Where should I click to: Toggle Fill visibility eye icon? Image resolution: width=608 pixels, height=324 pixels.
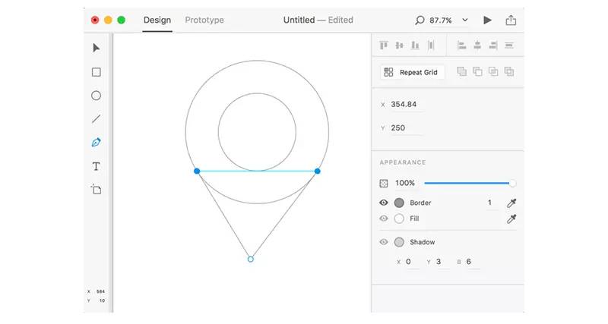click(384, 219)
